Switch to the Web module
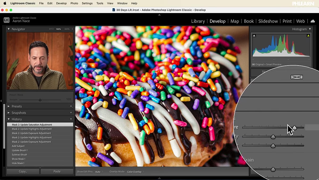The image size is (319, 180). [x=300, y=21]
